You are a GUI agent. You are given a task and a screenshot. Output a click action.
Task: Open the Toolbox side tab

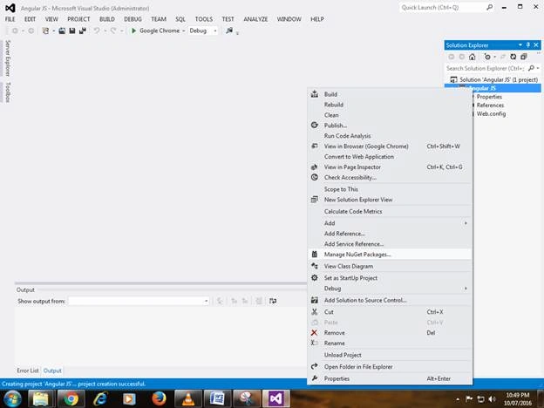[x=8, y=92]
